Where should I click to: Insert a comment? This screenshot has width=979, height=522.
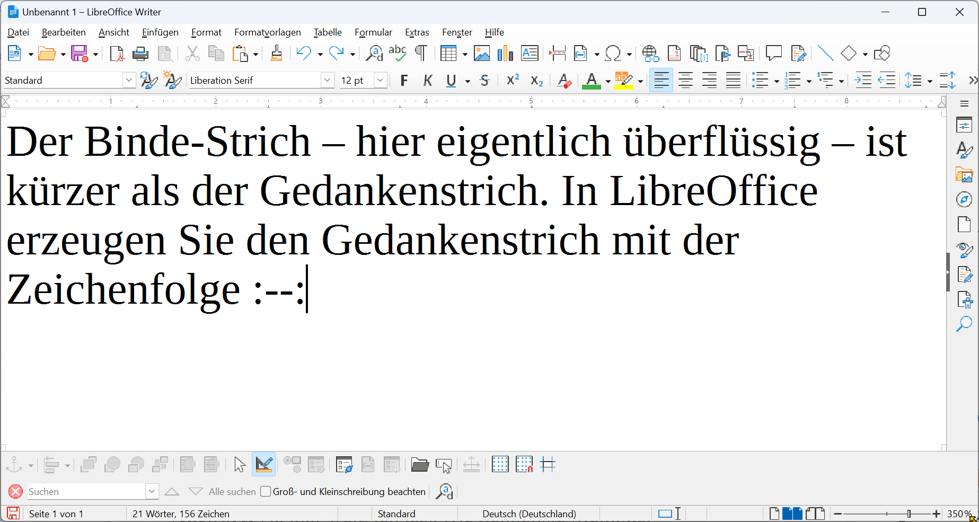(x=774, y=54)
